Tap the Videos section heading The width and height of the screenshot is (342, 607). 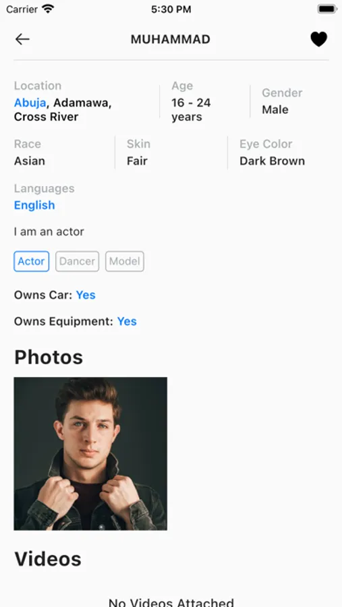tap(48, 559)
